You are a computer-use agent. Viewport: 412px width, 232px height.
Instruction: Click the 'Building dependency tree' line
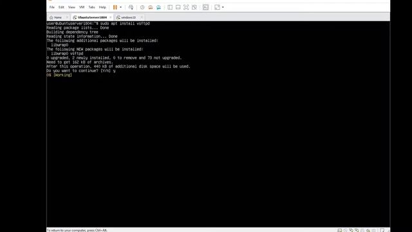coord(72,32)
